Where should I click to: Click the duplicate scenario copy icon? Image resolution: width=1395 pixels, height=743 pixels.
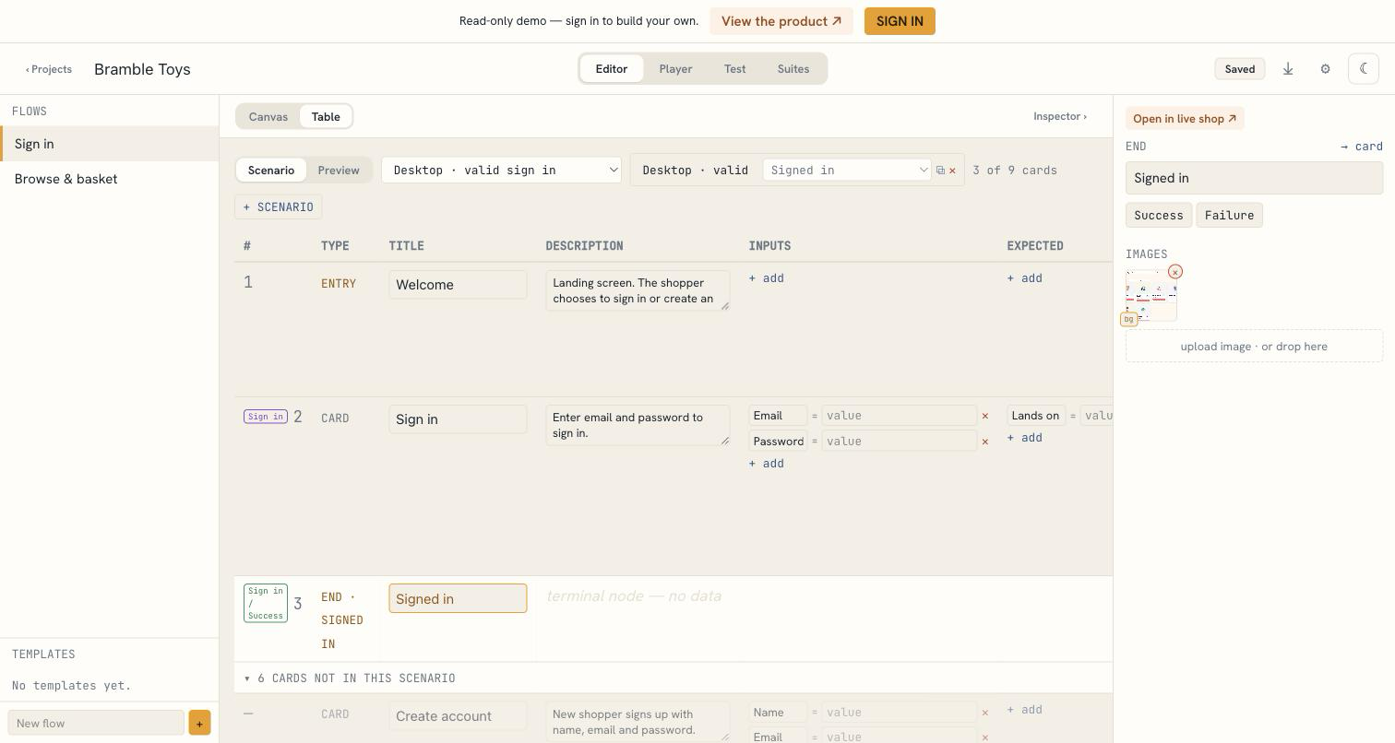point(940,171)
